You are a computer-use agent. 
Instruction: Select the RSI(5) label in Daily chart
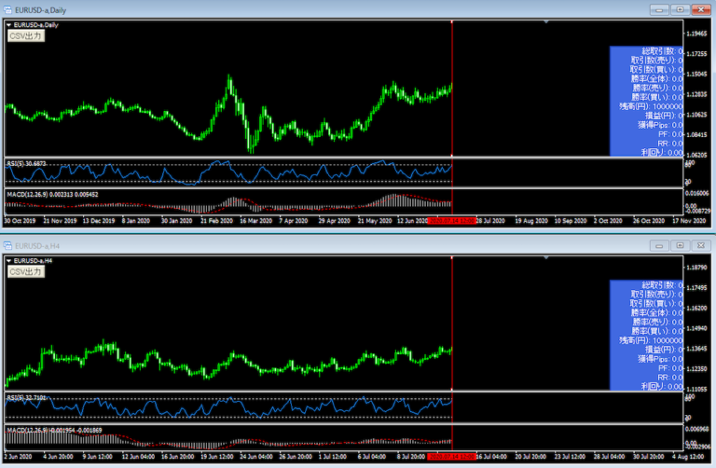point(26,163)
